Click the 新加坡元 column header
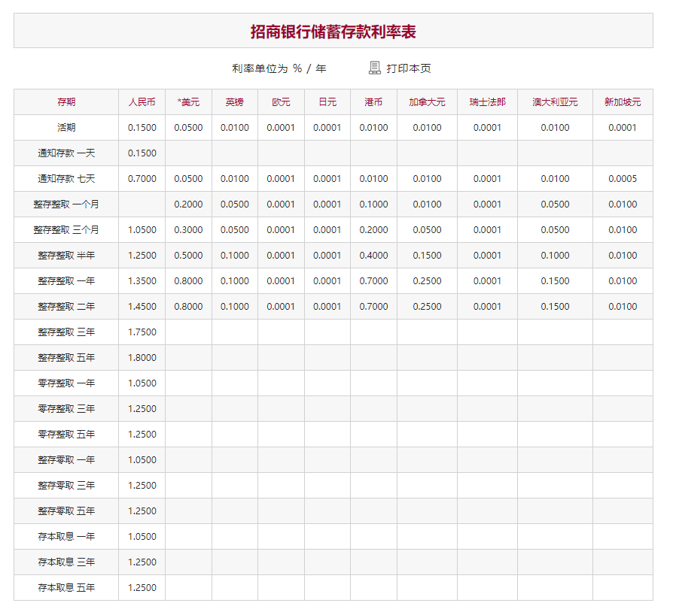 (x=623, y=102)
